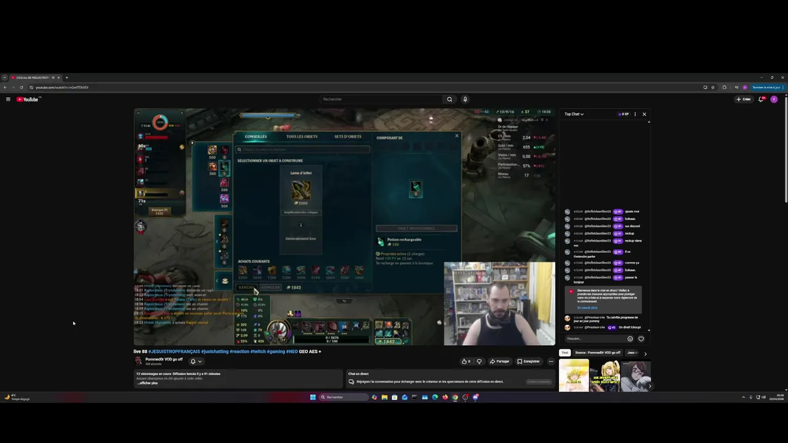Screen dimensions: 788x443
Task: Advance the filter chips with right arrow
Action: (645, 353)
